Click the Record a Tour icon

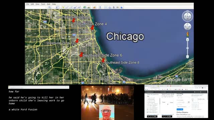click(x=79, y=7)
